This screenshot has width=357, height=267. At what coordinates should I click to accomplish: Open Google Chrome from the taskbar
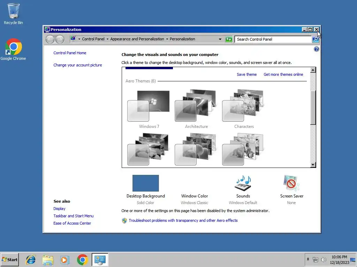coord(82,260)
